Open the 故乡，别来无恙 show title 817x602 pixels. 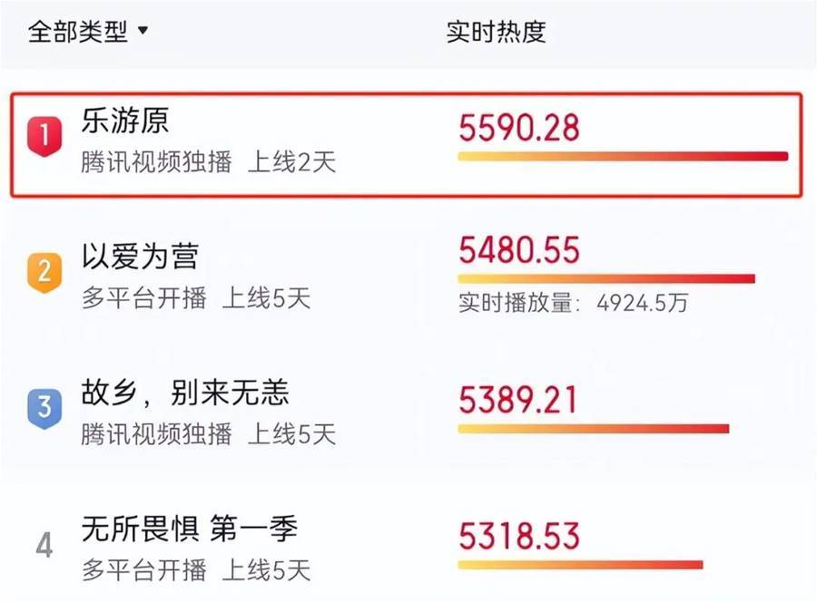pyautogui.click(x=185, y=393)
